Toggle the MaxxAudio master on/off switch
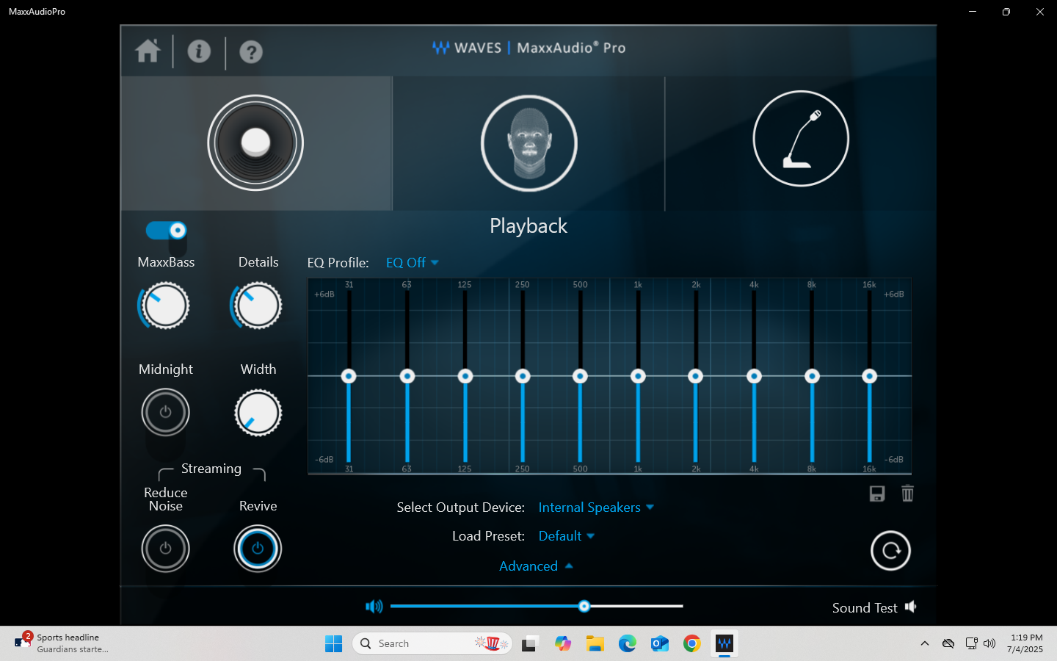1057x661 pixels. click(167, 231)
